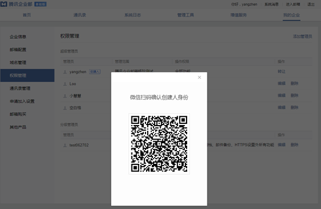Open the 首页 tab
Image resolution: width=321 pixels, height=209 pixels.
point(27,15)
